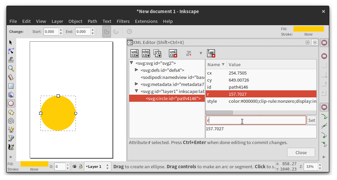This screenshot has height=180, width=337.
Task: Select the Bezier pen tool
Action: [11, 138]
